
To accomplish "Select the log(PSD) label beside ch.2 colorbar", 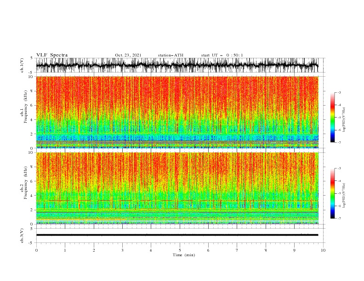I will pyautogui.click(x=344, y=195).
